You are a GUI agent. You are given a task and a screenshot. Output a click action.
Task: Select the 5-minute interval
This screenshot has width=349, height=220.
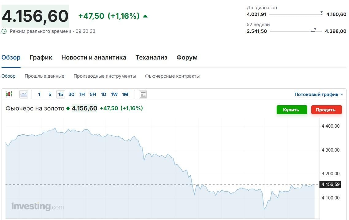[x=50, y=94]
